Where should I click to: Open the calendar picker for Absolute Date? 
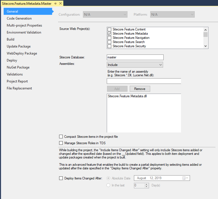(x=185, y=178)
